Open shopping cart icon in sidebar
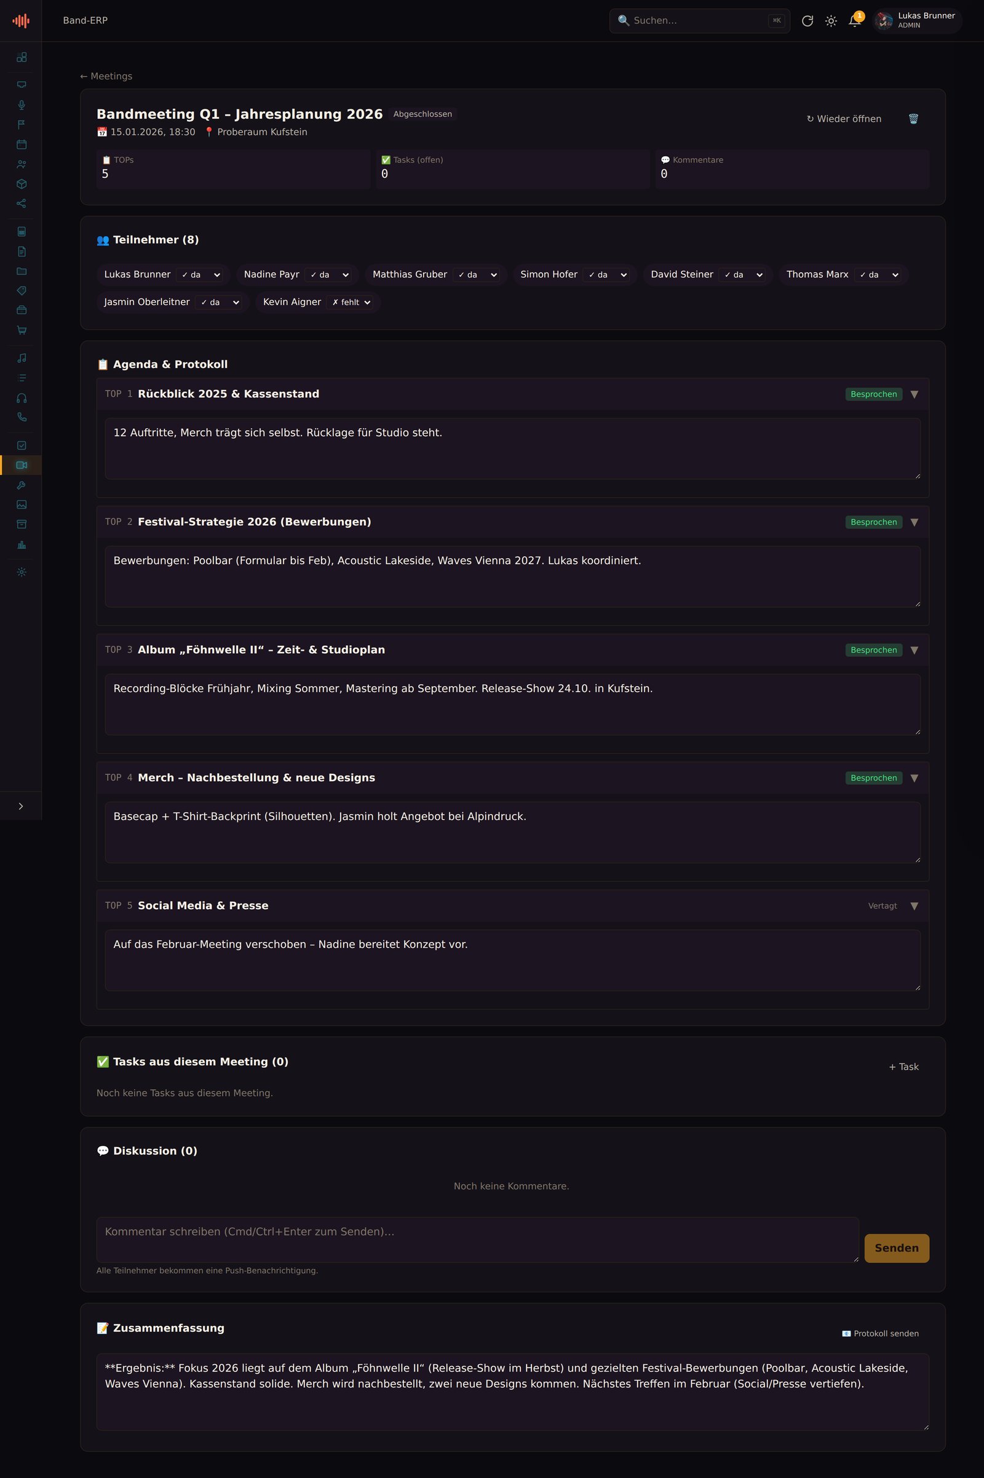Image resolution: width=984 pixels, height=1478 pixels. click(22, 330)
